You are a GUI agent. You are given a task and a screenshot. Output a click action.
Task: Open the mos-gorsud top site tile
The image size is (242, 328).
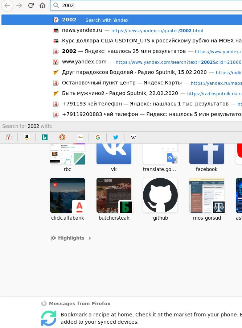207,199
